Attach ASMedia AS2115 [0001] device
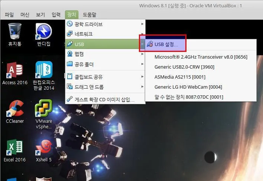Viewport: 263px width, 181px height. click(x=201, y=77)
